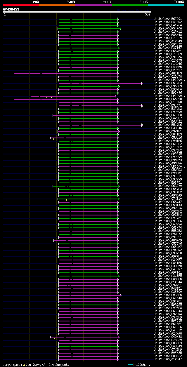
Task: Select the UniRef100_A1XJ47 label
Action: point(167,359)
